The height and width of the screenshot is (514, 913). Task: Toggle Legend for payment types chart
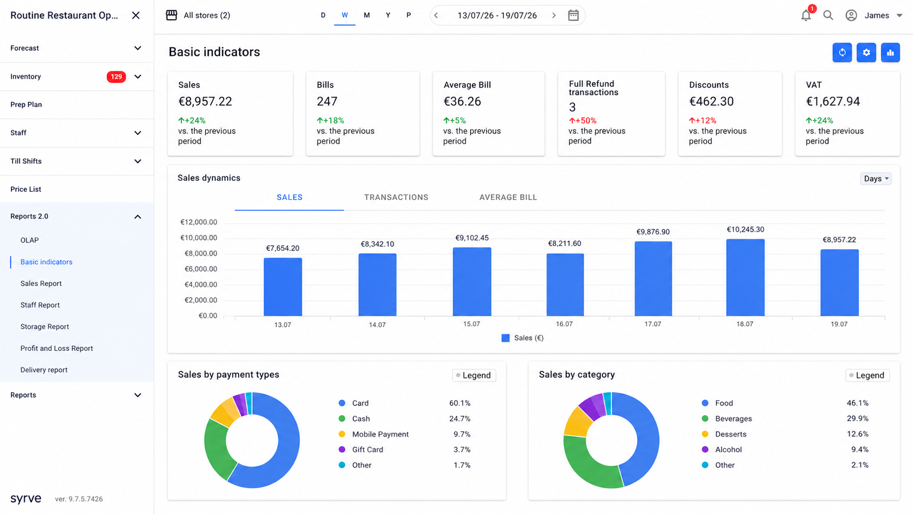click(x=474, y=375)
